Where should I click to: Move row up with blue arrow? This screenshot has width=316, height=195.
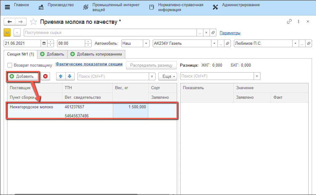click(x=61, y=76)
